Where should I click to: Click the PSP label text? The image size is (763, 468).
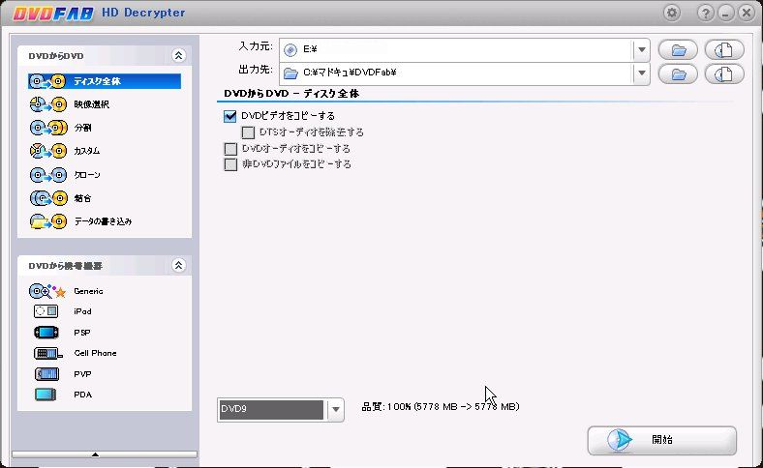[x=82, y=333]
